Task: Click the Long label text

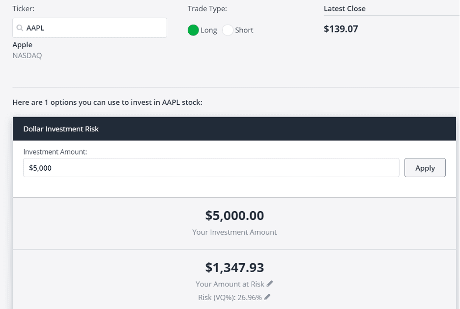Action: tap(209, 30)
